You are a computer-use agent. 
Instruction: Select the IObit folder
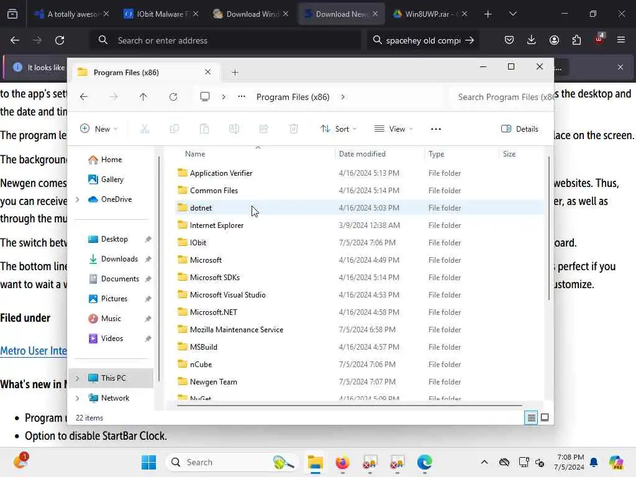tap(359, 243)
